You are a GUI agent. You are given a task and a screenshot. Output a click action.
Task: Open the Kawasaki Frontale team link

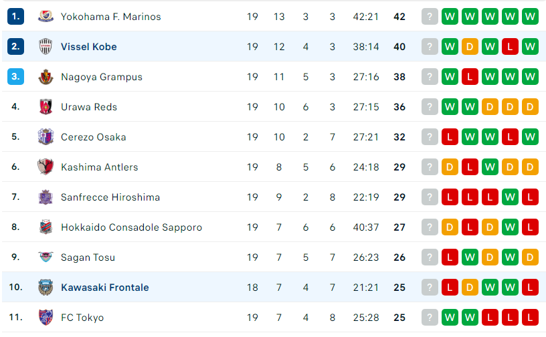pos(105,288)
